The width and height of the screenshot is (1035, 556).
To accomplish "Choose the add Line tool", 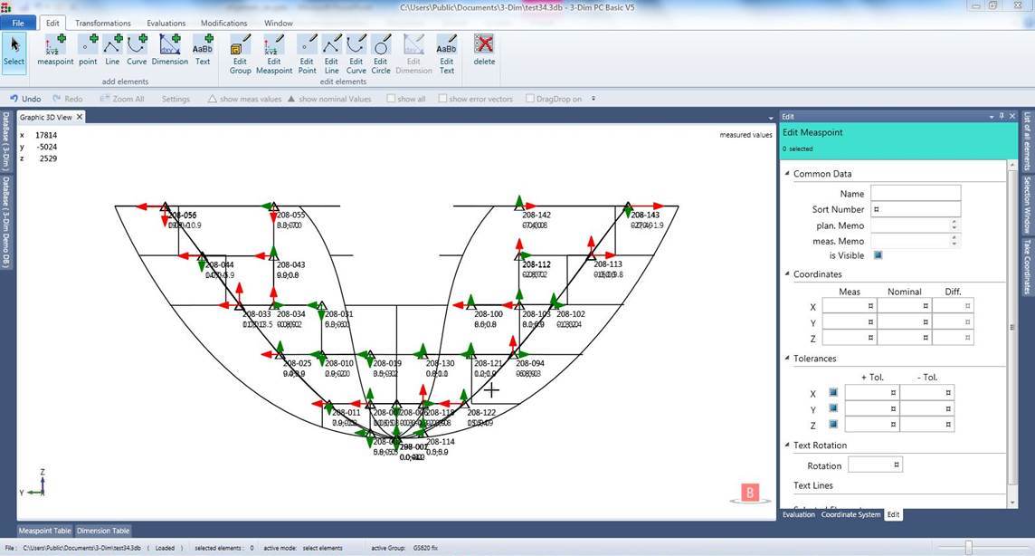I will tap(112, 49).
